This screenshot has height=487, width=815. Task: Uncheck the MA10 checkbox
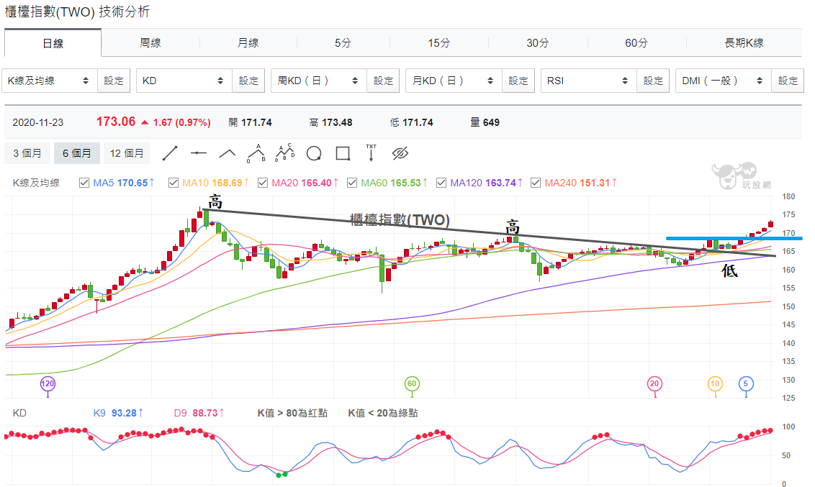174,183
